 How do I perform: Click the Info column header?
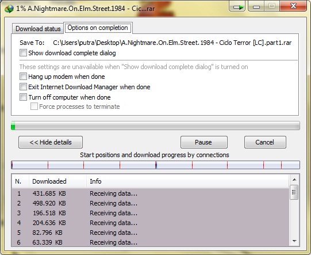[x=187, y=181]
